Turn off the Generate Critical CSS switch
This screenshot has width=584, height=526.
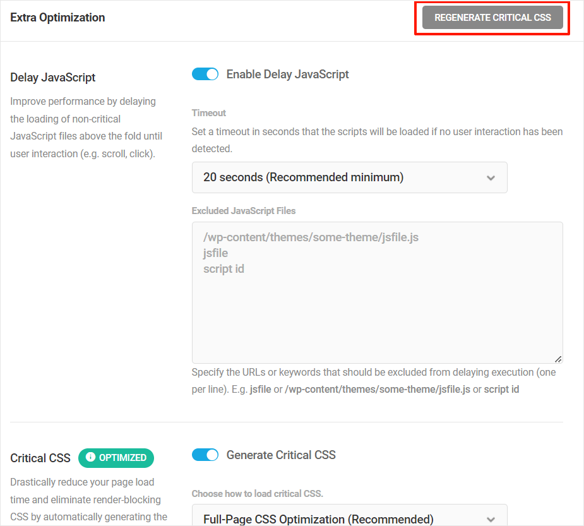click(205, 455)
